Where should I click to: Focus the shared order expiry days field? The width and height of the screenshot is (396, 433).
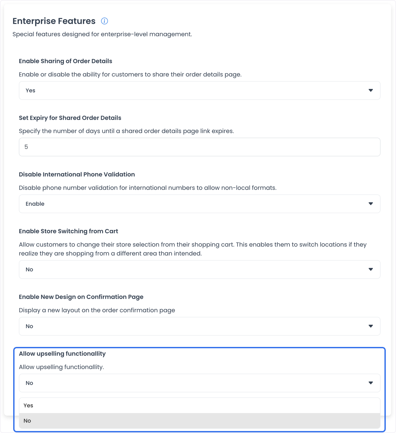(x=200, y=147)
